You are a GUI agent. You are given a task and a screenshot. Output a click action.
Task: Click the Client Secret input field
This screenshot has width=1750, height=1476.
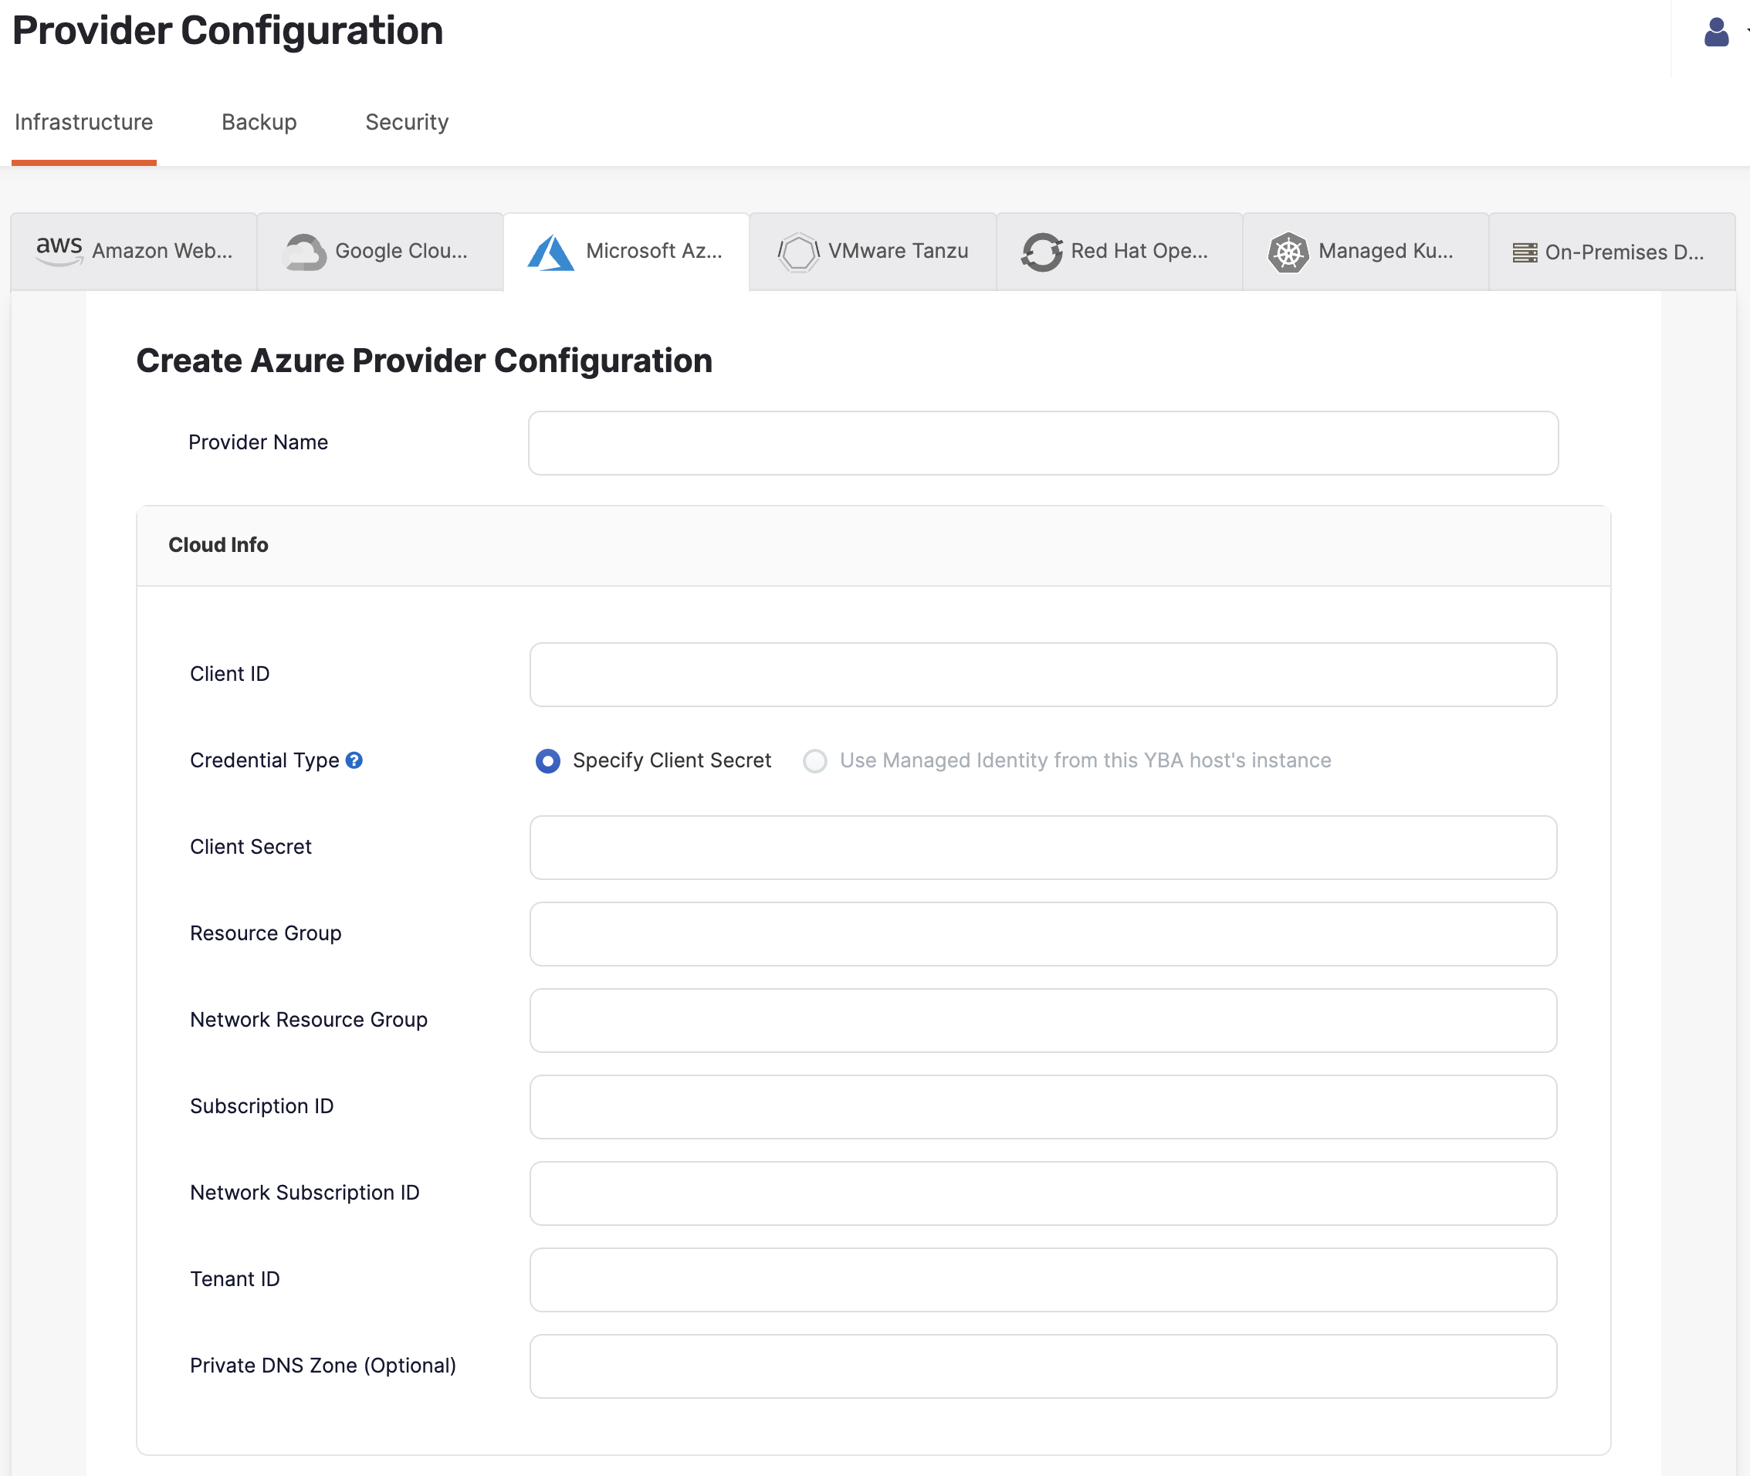click(1044, 846)
